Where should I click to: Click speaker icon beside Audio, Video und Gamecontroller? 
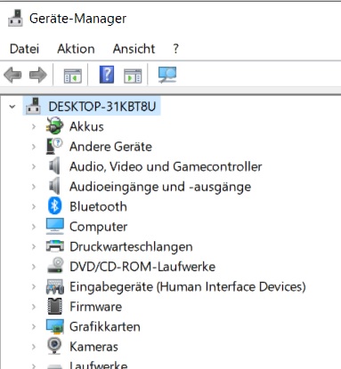pos(54,166)
